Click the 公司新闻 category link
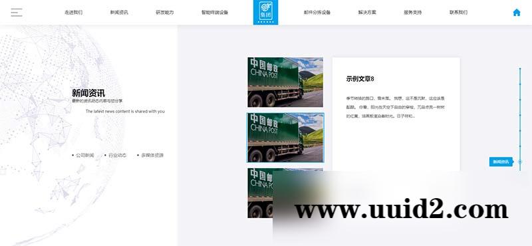532x246 pixels. [85, 155]
